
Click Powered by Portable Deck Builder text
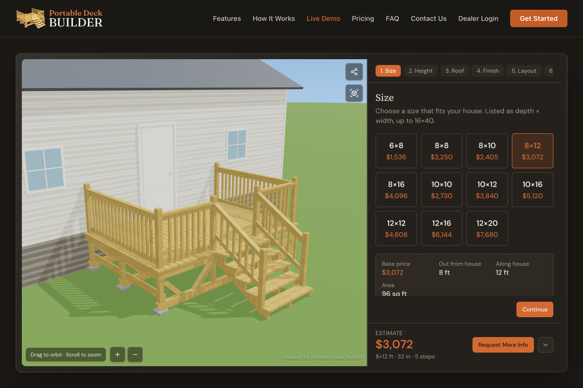click(322, 357)
